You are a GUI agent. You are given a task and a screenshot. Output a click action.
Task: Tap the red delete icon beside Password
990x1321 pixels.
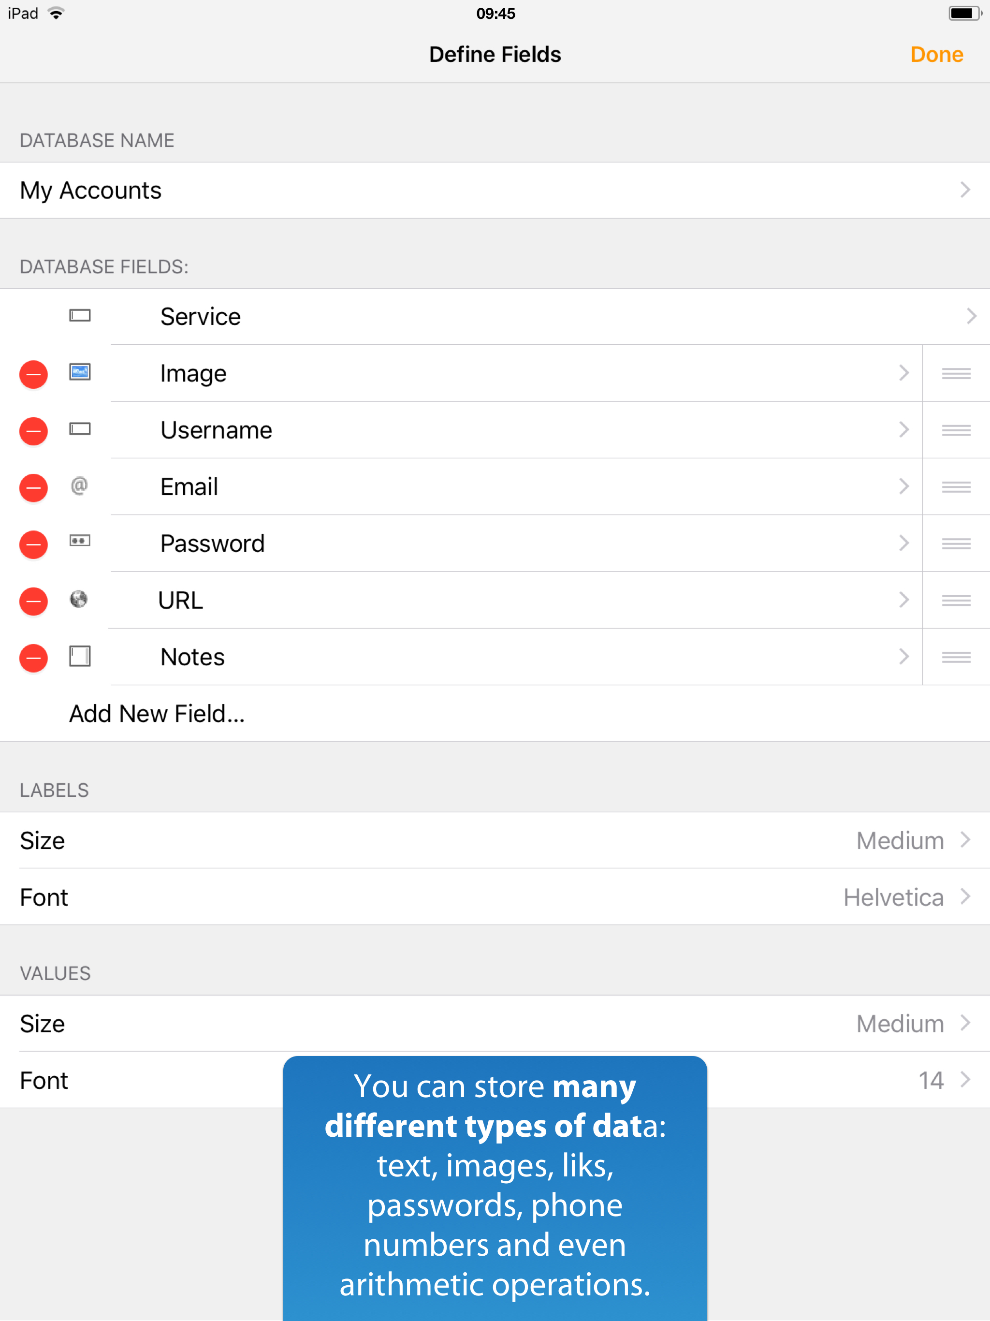click(x=33, y=544)
